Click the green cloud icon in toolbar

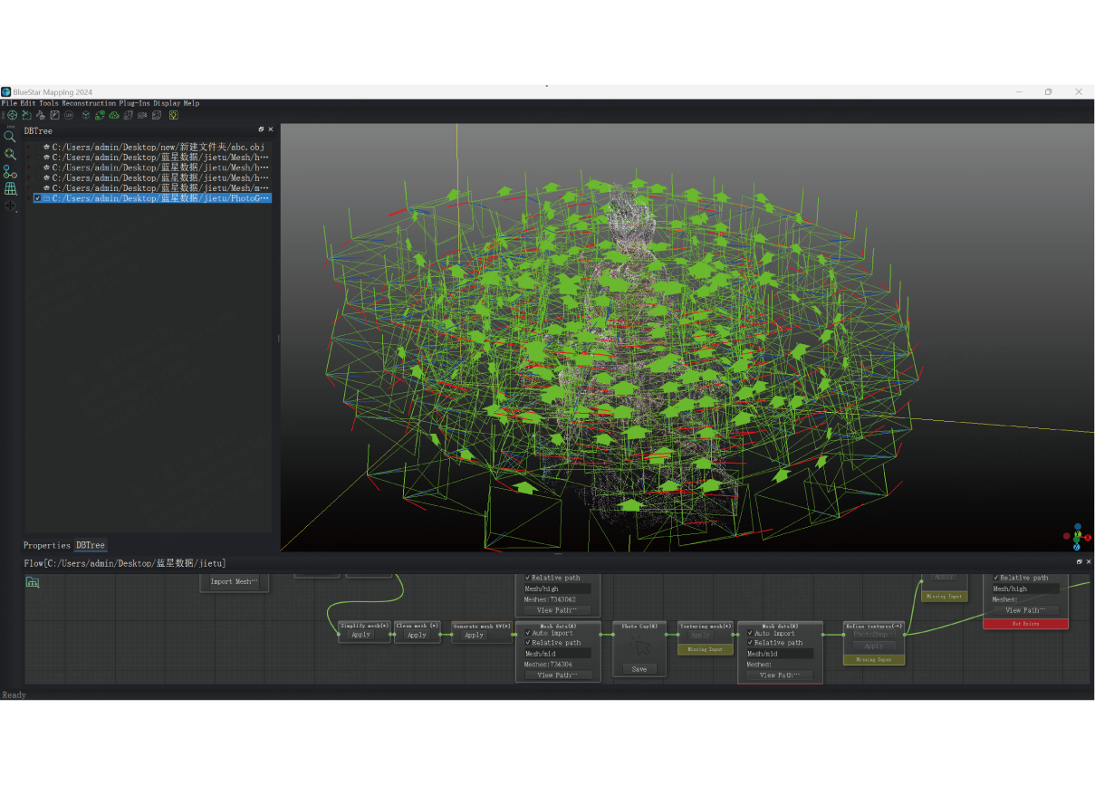[114, 115]
